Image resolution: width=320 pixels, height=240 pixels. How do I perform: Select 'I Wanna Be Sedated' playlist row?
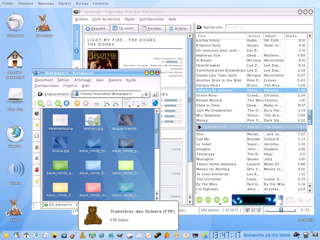click(251, 90)
